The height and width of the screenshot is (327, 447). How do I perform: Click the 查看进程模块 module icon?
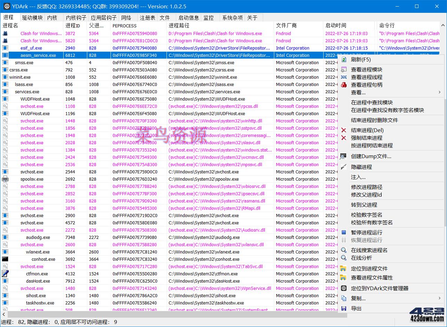344,69
